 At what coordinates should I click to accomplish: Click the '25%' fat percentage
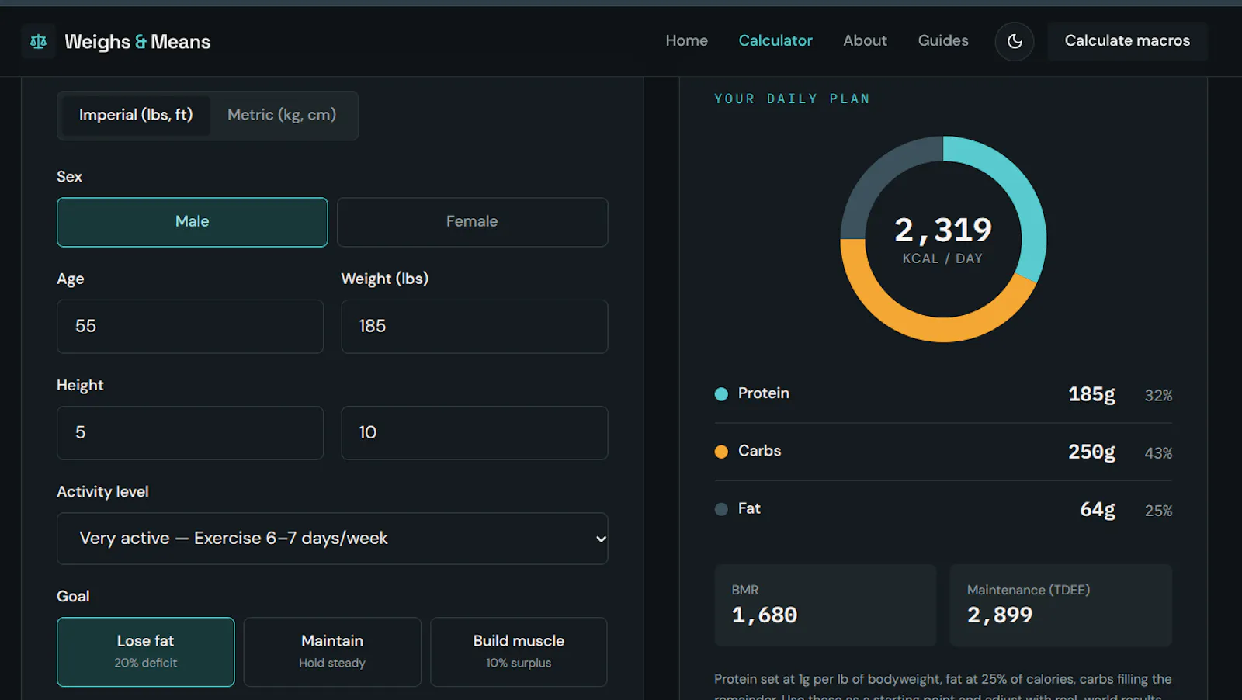(x=1158, y=511)
